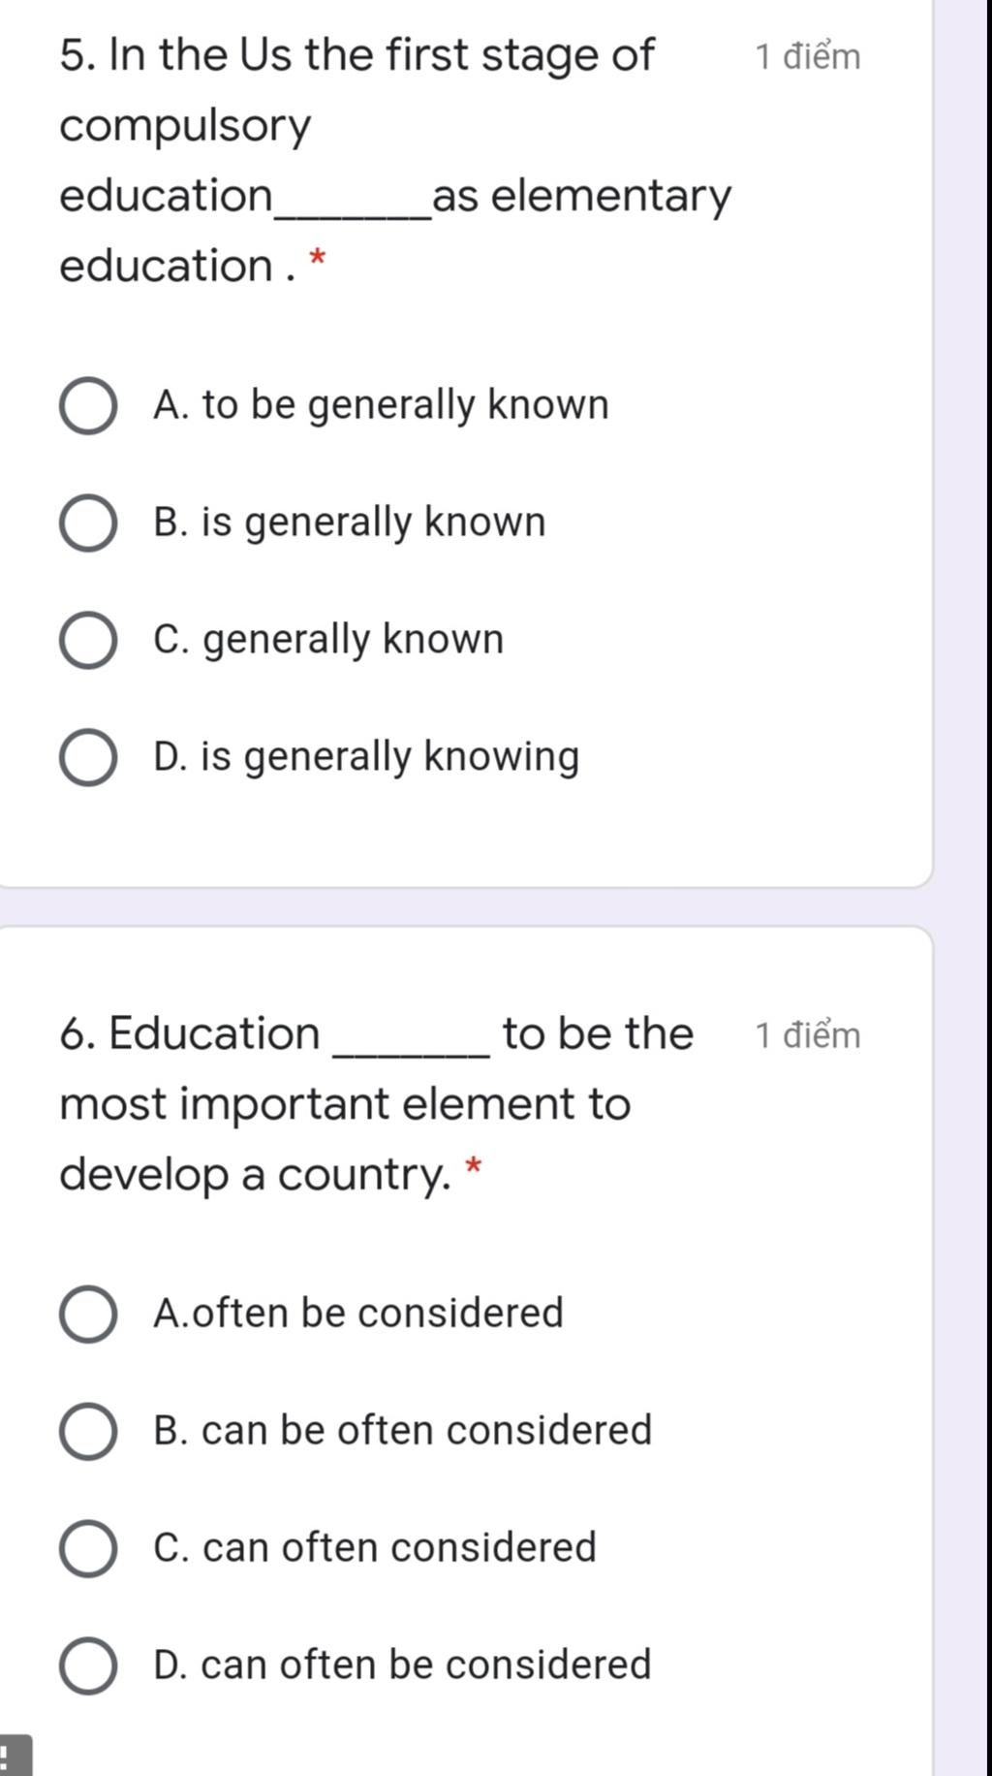Choose radio option B. is generally known
The image size is (992, 1776).
click(x=88, y=523)
